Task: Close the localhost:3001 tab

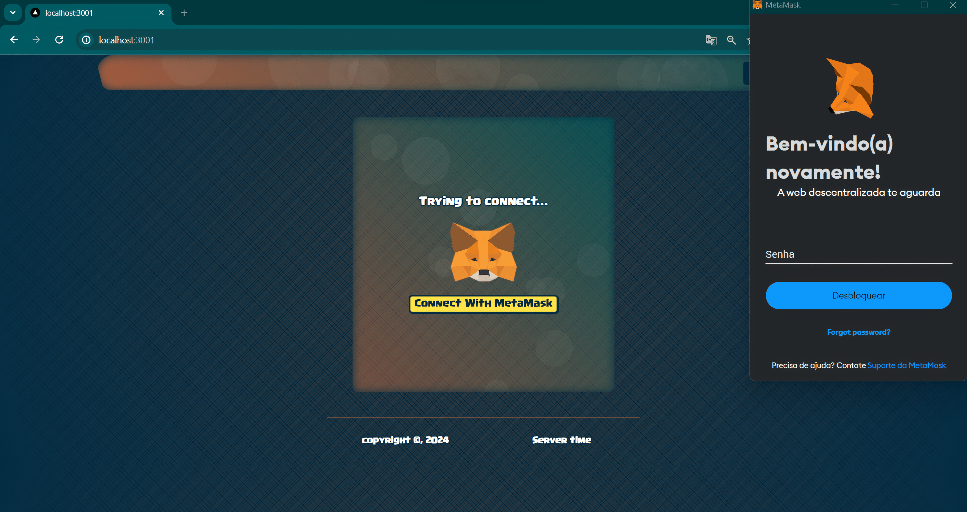Action: pos(161,13)
